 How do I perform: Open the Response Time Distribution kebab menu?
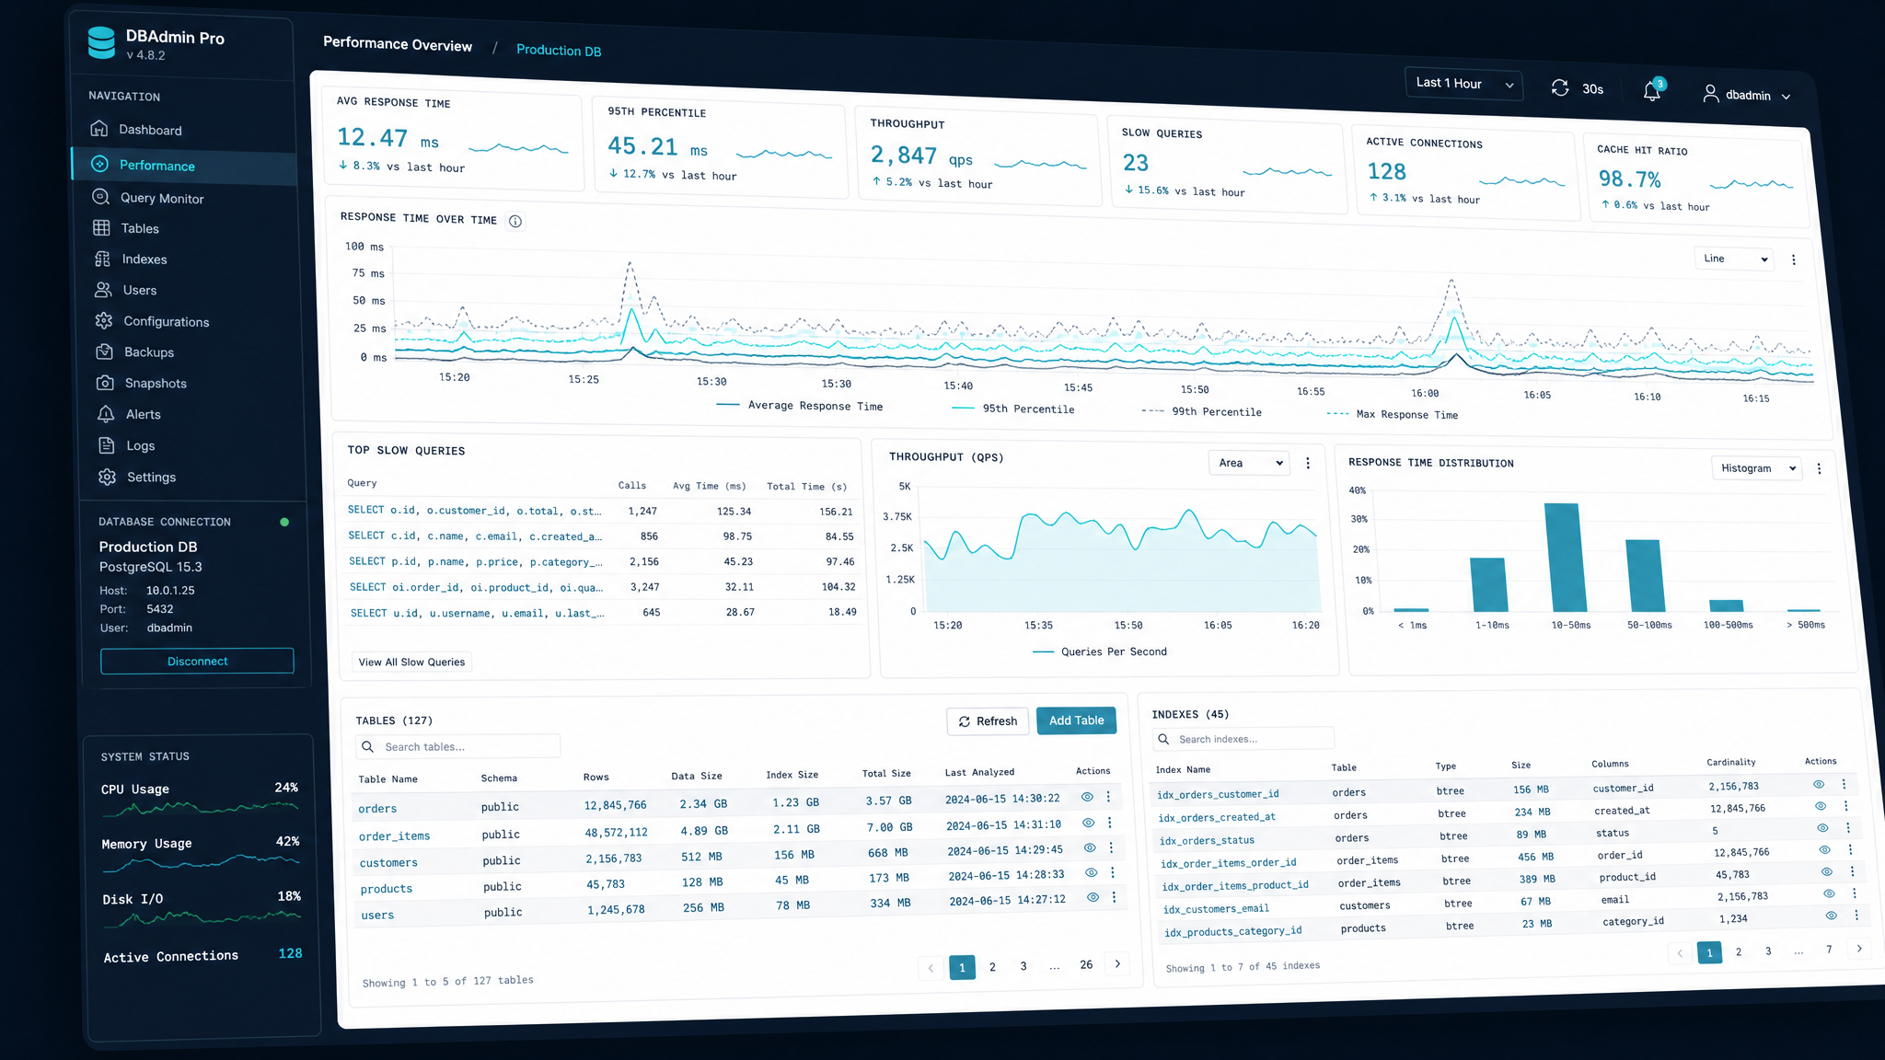[x=1819, y=468]
